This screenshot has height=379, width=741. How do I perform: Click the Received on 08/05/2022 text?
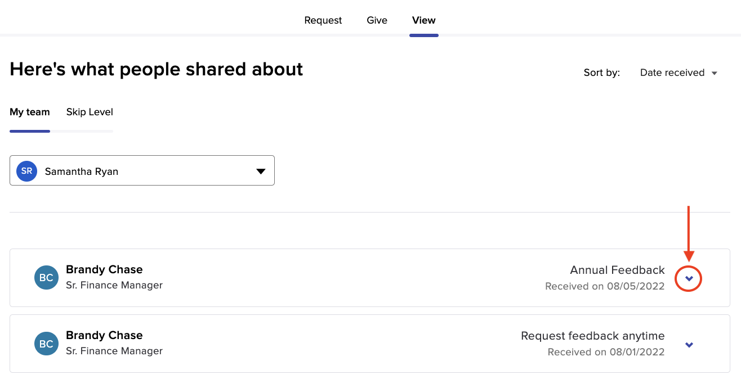[605, 286]
